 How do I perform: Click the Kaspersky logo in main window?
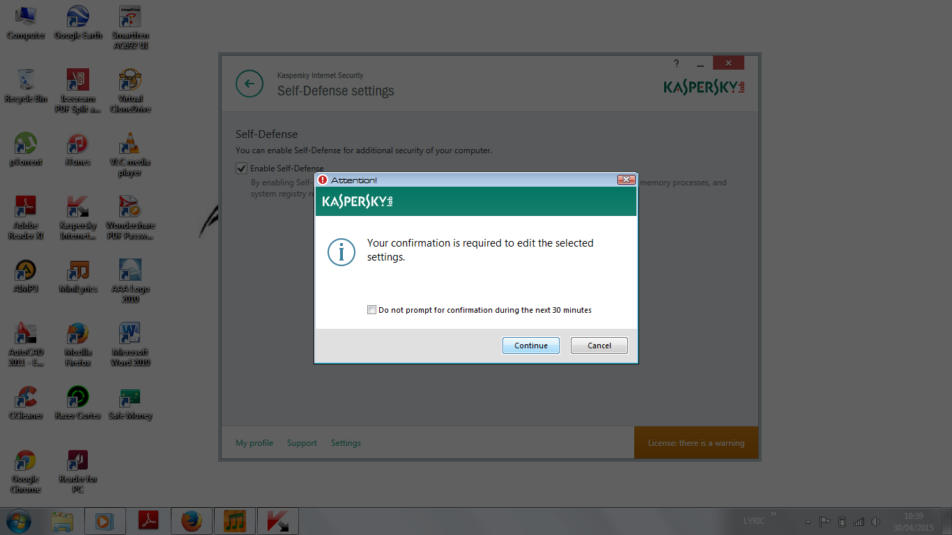[704, 87]
